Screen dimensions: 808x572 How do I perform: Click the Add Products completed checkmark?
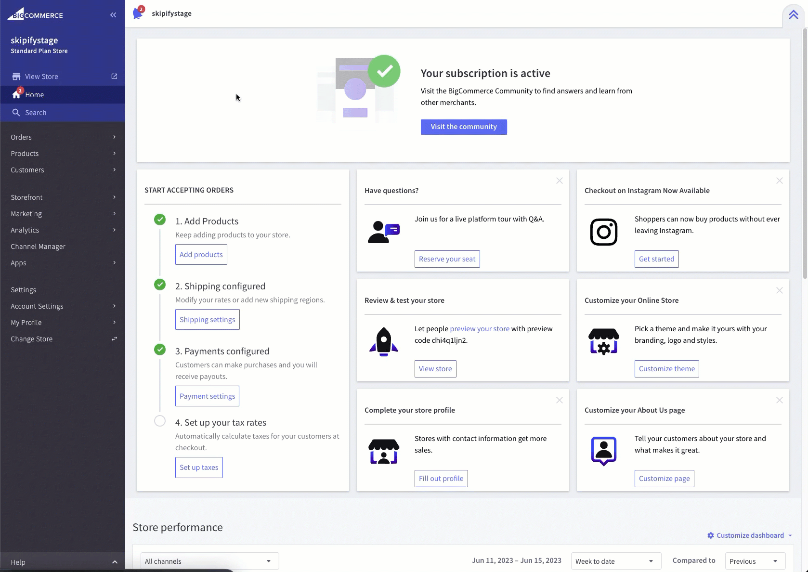coord(160,220)
